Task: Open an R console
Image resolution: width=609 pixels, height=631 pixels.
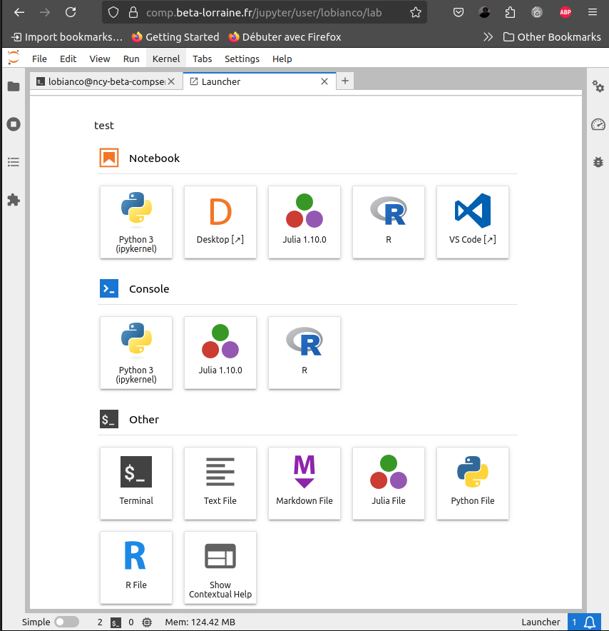Action: click(x=304, y=353)
